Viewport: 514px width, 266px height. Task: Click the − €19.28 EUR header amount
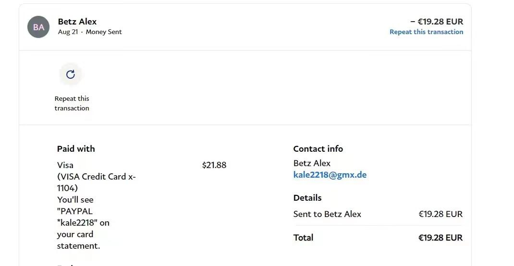point(436,22)
